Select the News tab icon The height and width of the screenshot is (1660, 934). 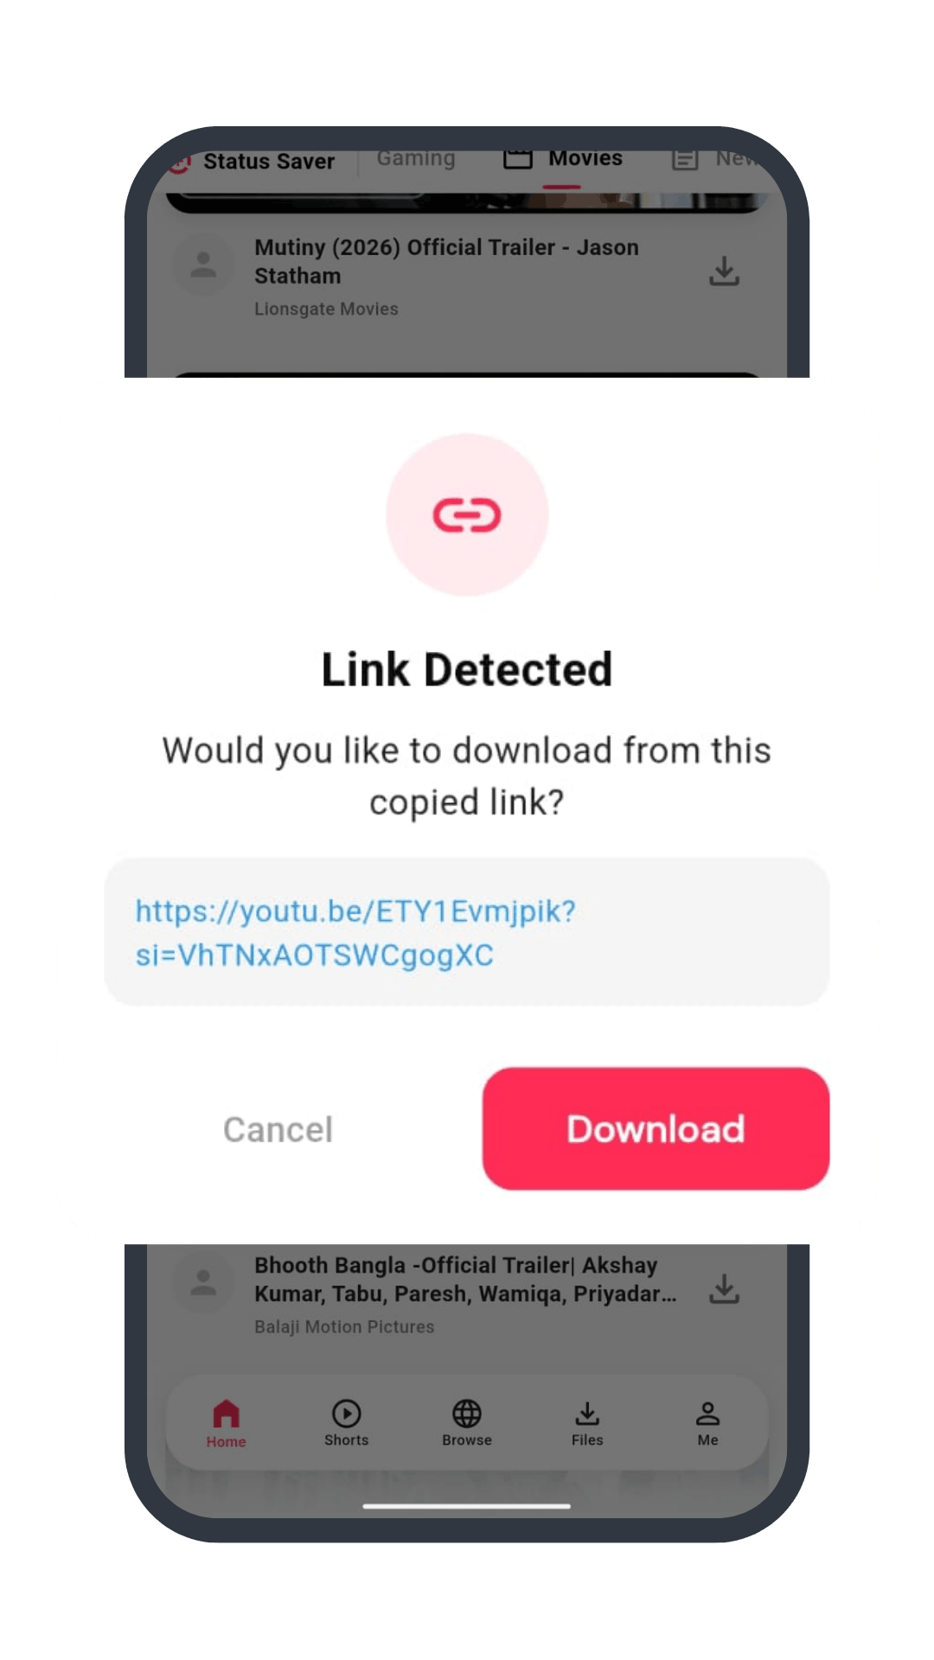point(685,159)
